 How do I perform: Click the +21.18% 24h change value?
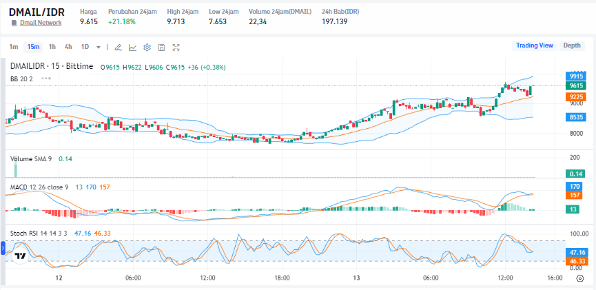click(122, 21)
